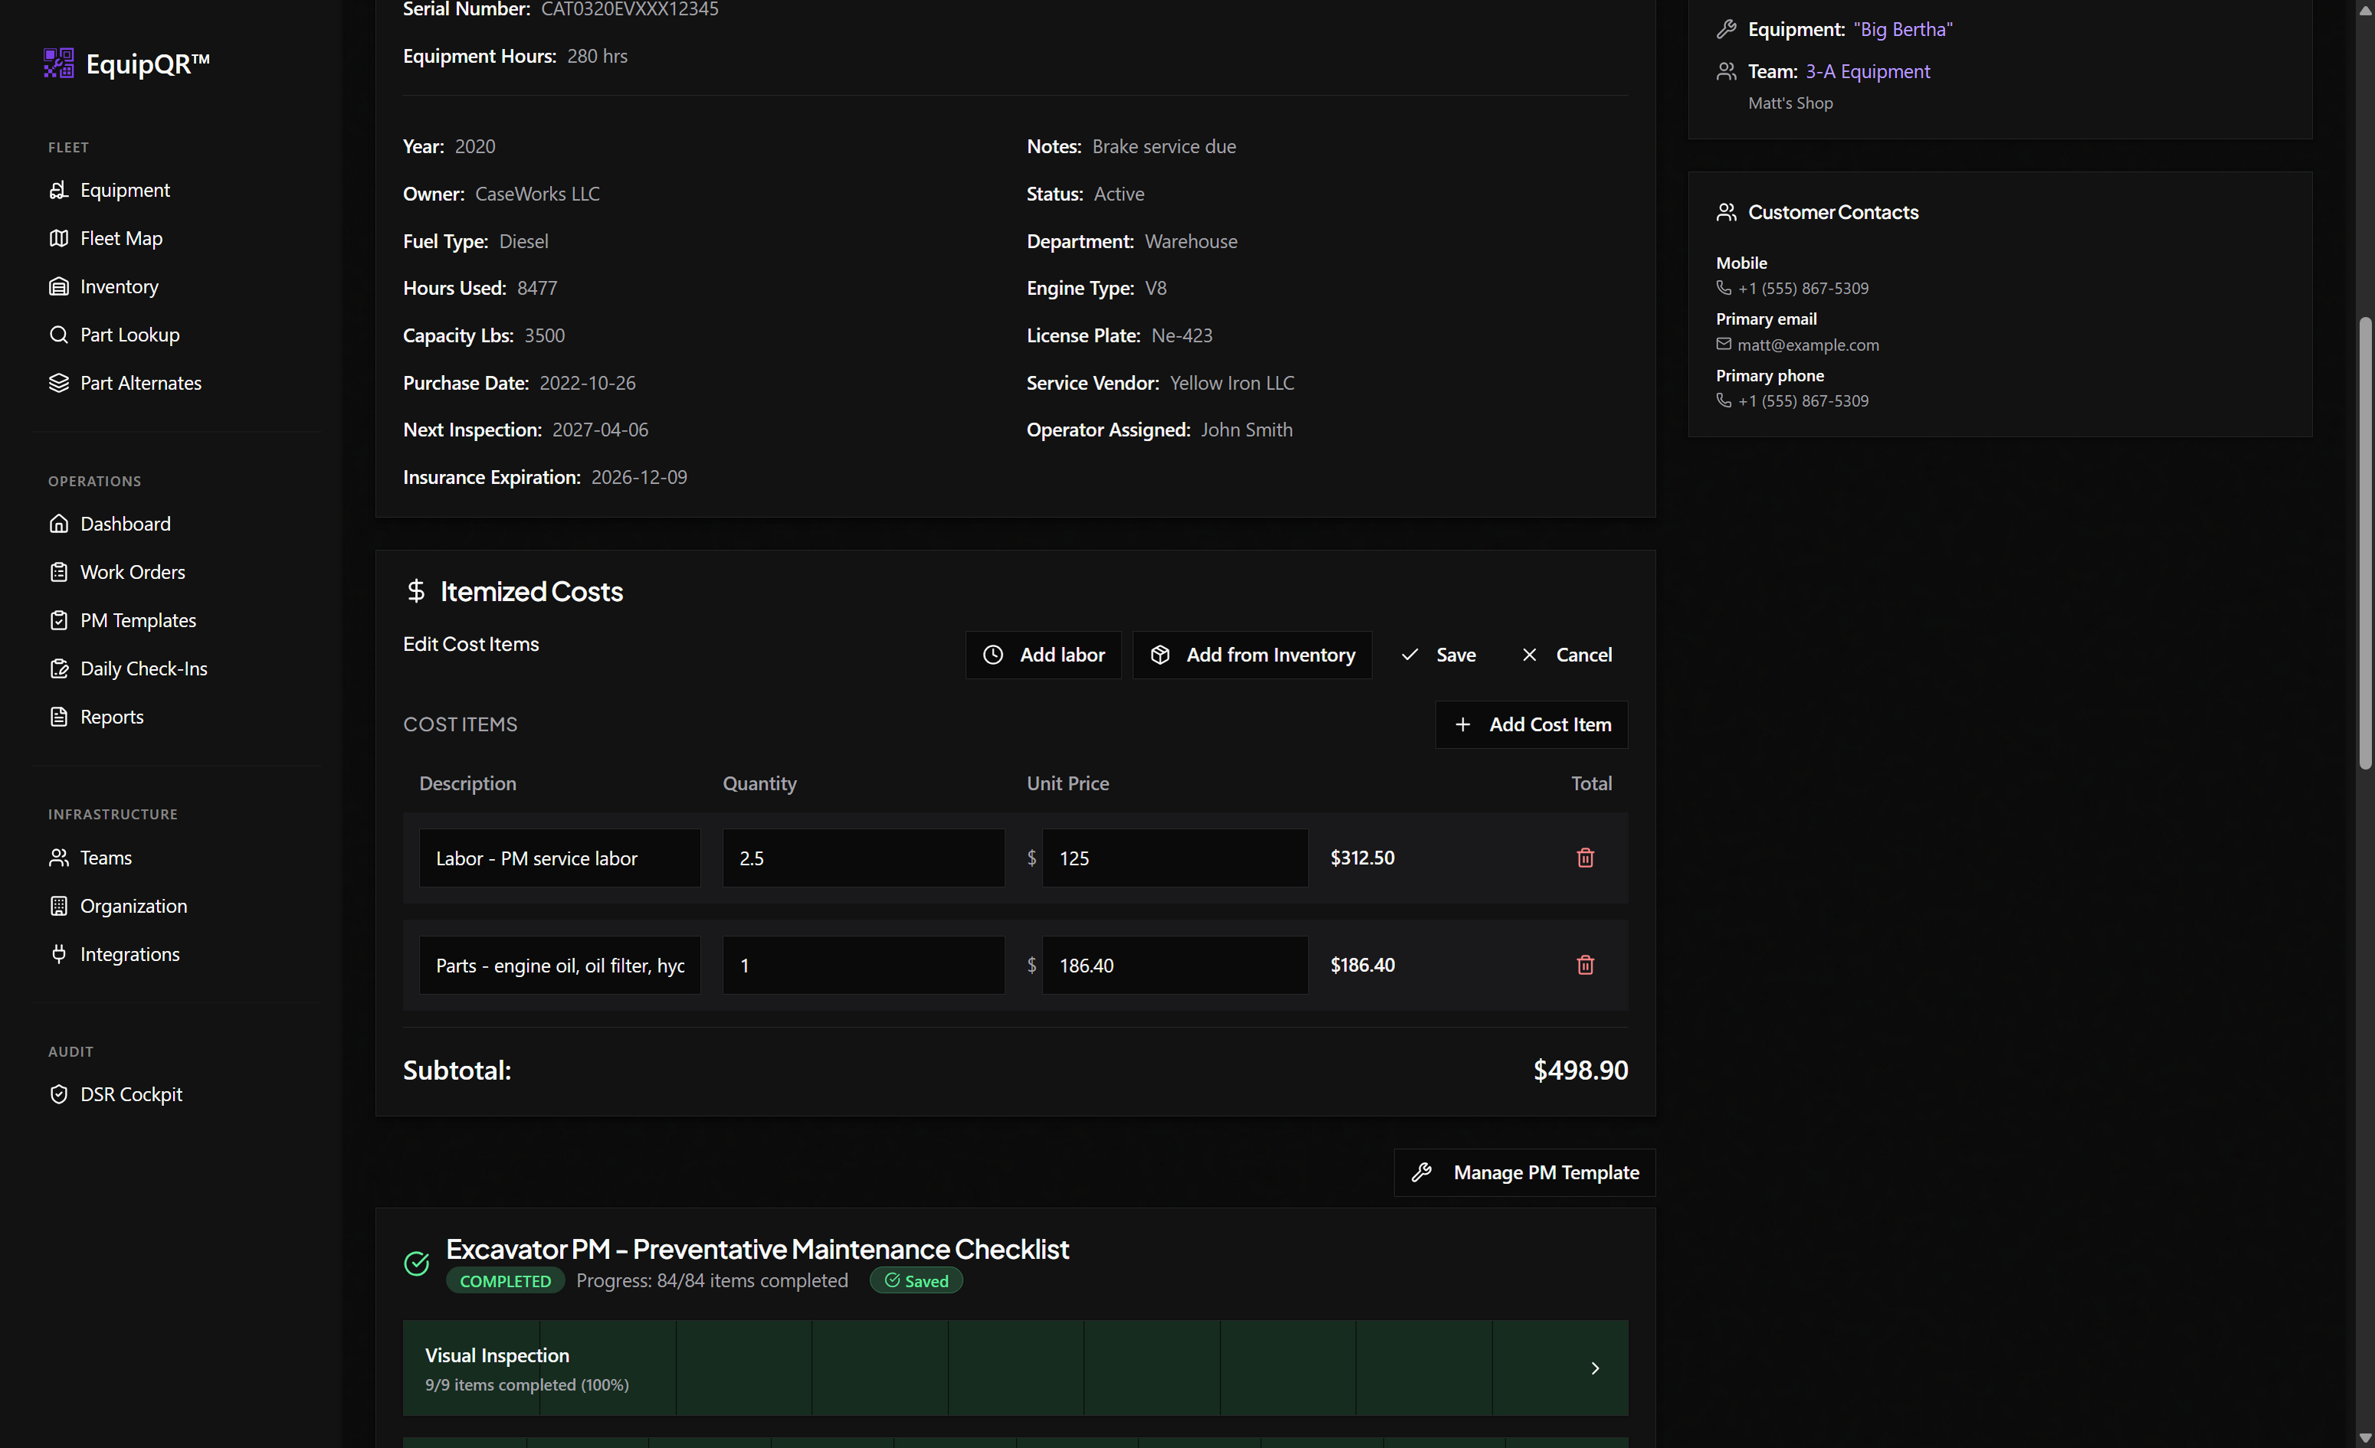Expand the Visual Inspection section chevron
This screenshot has height=1448, width=2375.
(x=1595, y=1368)
